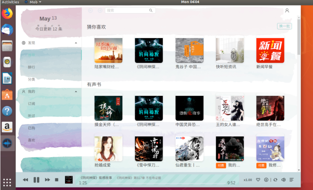Click the 我的 person icon
Screen dimensions: 313x190
[x=23, y=92]
